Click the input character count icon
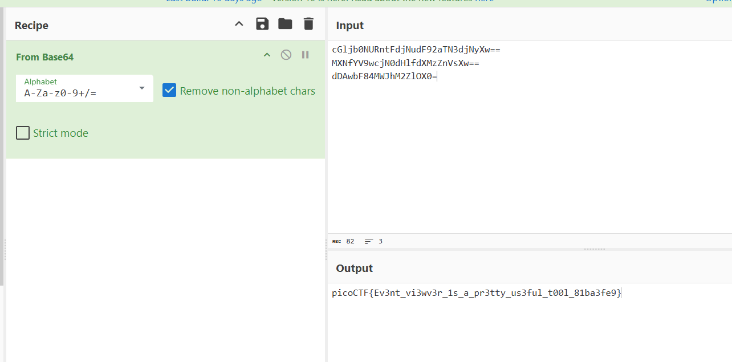The height and width of the screenshot is (362, 732). point(337,242)
